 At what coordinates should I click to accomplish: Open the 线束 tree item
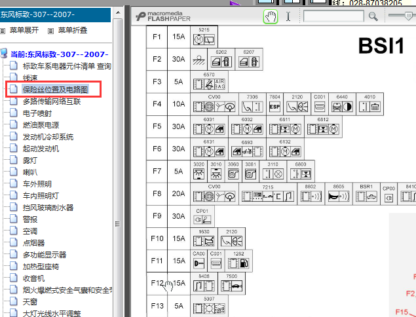click(30, 78)
